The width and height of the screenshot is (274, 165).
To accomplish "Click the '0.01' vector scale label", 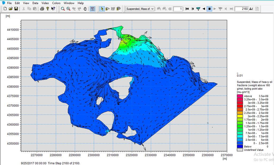I will point(240,76).
